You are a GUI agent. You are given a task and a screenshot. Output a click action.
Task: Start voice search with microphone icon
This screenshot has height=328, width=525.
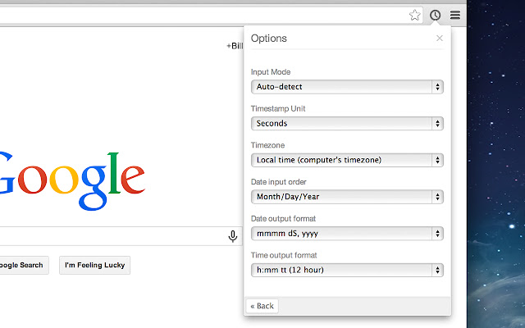coord(233,236)
